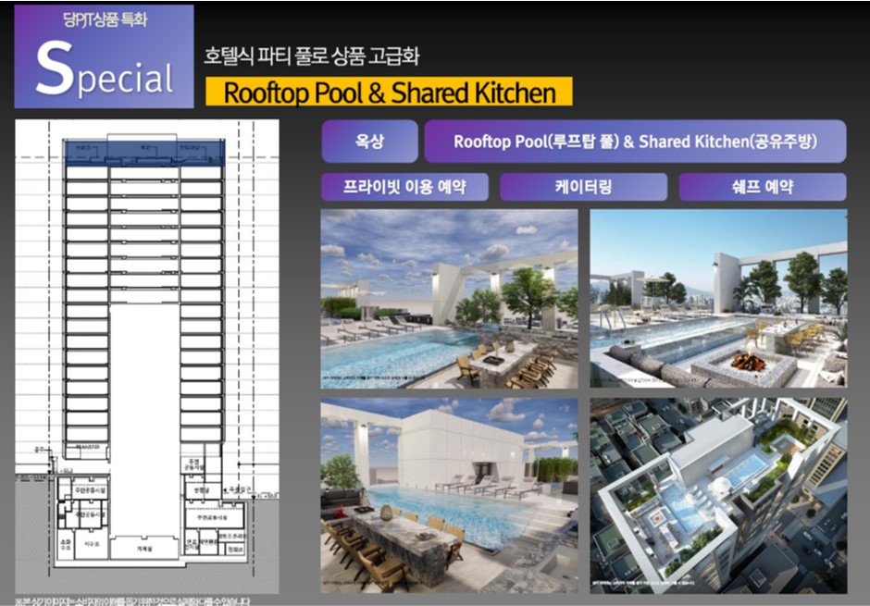
Task: Click the 저수조 room in basement plan
Action: point(90,543)
